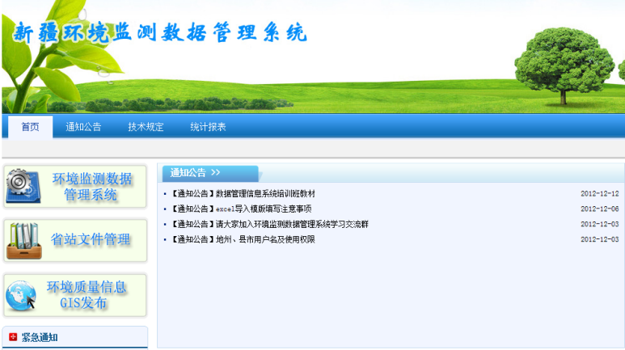Image resolution: width=625 pixels, height=350 pixels.
Task: Click the 通知公告 panel header arrows
Action: pyautogui.click(x=216, y=172)
